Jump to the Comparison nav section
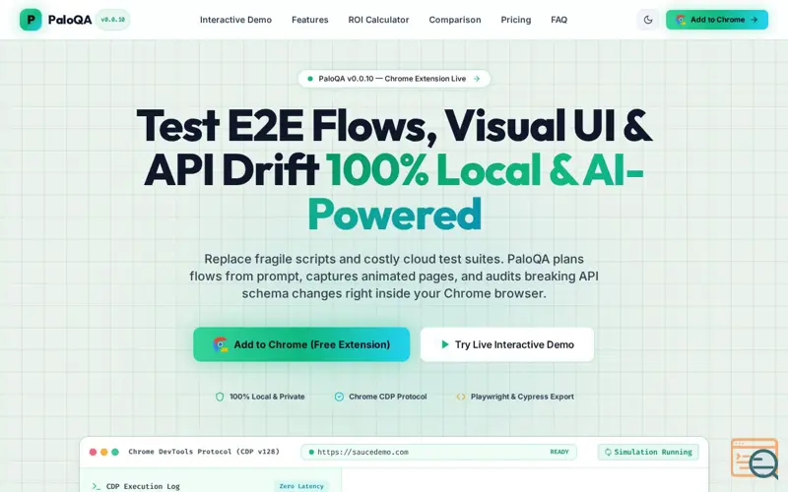This screenshot has height=492, width=788. pos(455,20)
